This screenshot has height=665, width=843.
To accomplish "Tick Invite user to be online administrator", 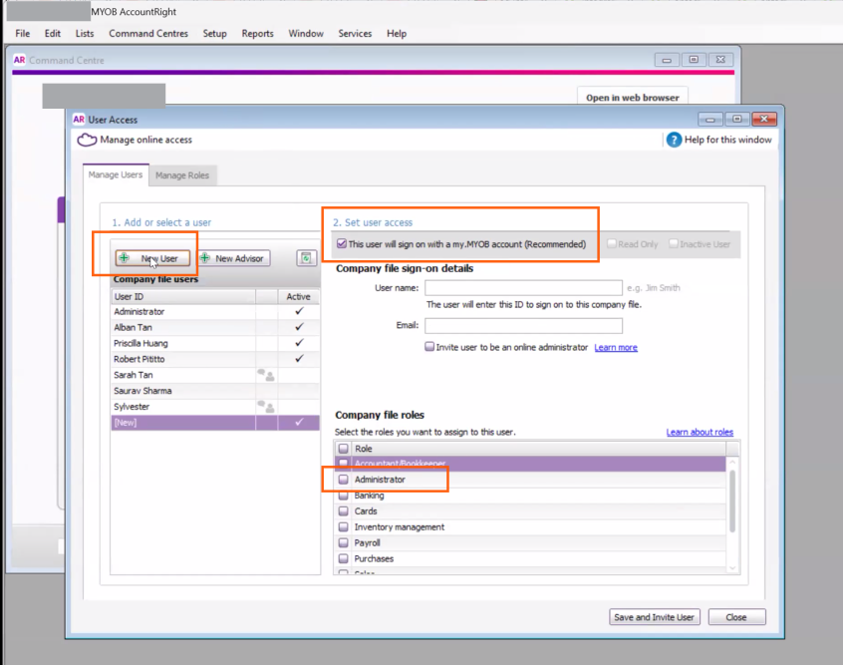I will [x=429, y=347].
